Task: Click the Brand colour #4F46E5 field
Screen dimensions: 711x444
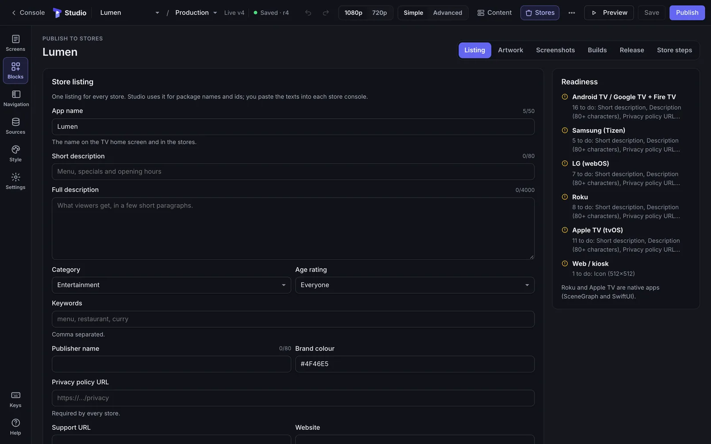Action: [415, 364]
